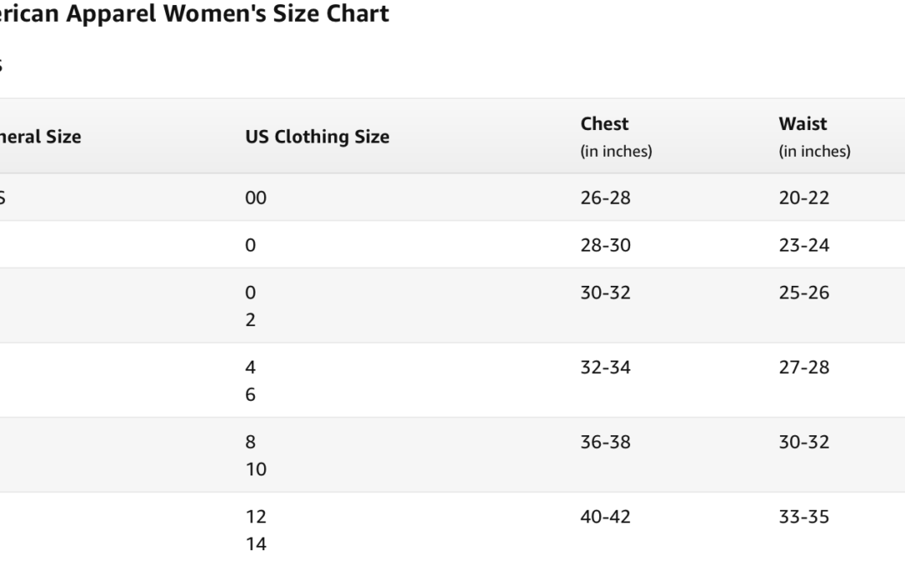Click the 00 clothing size cell
Viewport: 905px width, 566px height.
(256, 198)
